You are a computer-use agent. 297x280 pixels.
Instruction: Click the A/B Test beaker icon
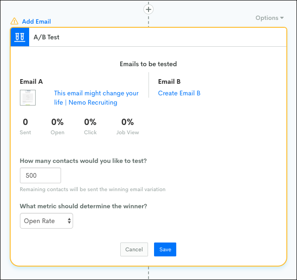[x=19, y=37]
